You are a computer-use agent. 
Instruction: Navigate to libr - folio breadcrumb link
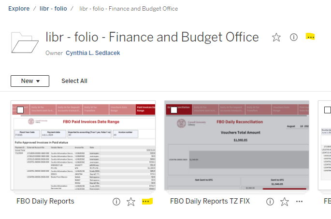coord(53,9)
